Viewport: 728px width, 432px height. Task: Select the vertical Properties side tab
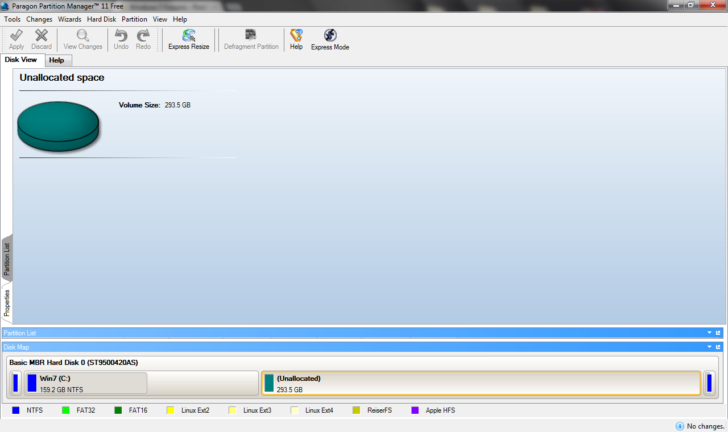7,303
